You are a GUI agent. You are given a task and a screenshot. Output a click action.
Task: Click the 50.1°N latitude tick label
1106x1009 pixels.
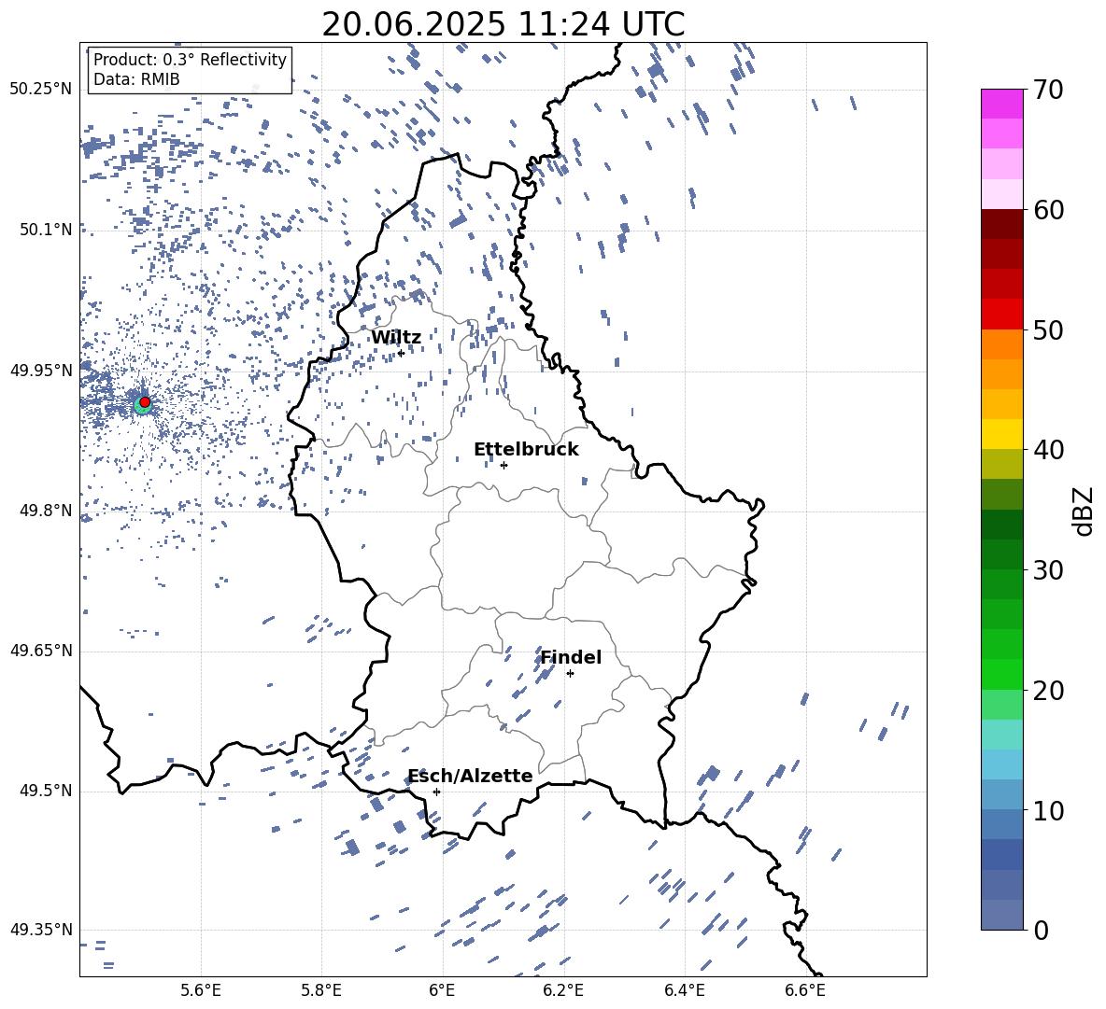(46, 230)
